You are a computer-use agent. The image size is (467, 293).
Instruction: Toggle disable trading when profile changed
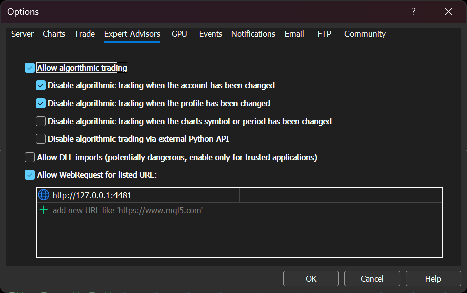[x=41, y=103]
